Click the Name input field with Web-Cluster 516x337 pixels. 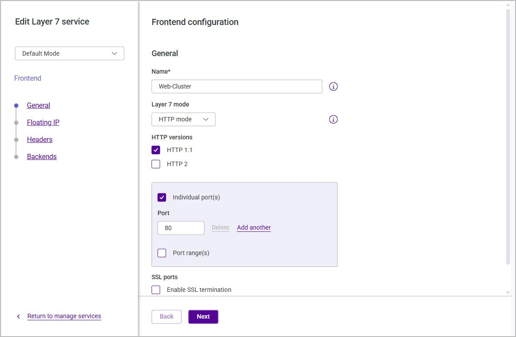(237, 86)
